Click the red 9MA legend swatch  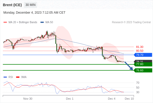pos(18,77)
